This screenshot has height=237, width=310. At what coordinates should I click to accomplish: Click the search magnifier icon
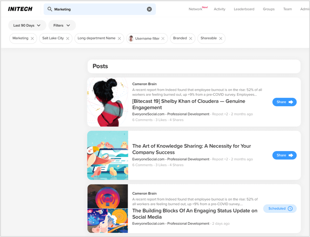[x=50, y=9]
